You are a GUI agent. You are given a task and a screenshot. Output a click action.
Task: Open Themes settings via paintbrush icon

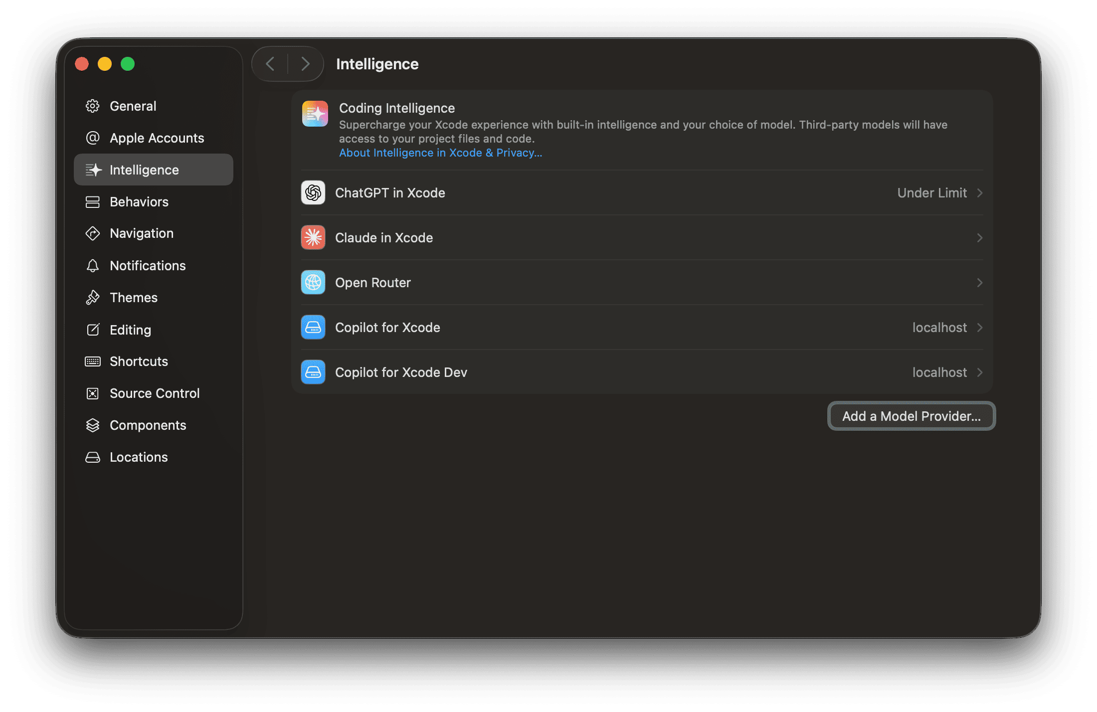(x=93, y=298)
